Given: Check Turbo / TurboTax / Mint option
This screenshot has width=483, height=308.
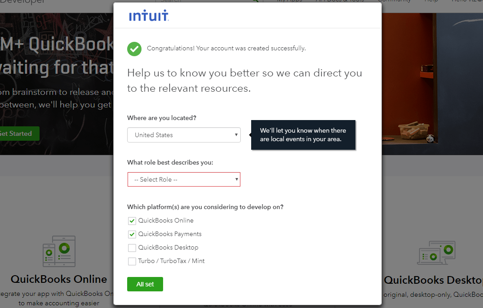Looking at the screenshot, I should point(132,261).
